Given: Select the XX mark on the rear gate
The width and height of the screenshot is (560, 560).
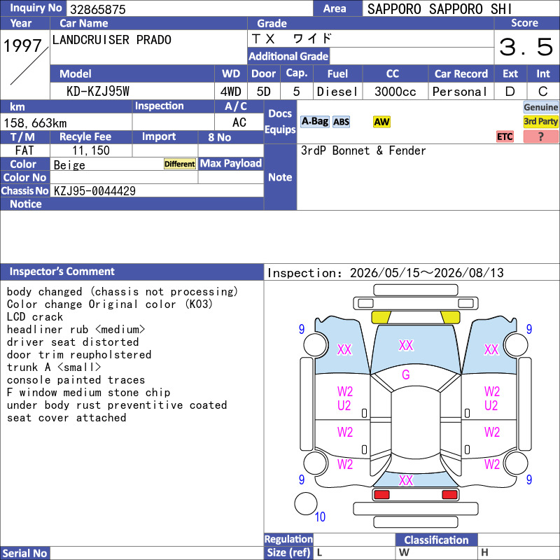Looking at the screenshot, I should (406, 480).
